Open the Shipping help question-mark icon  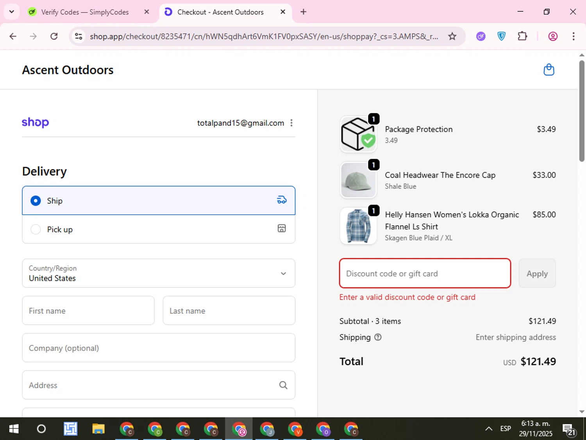point(378,337)
